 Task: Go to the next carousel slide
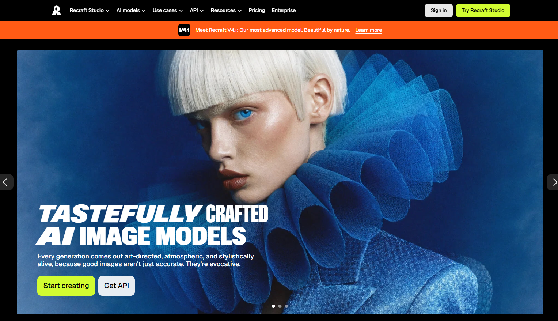(x=553, y=182)
